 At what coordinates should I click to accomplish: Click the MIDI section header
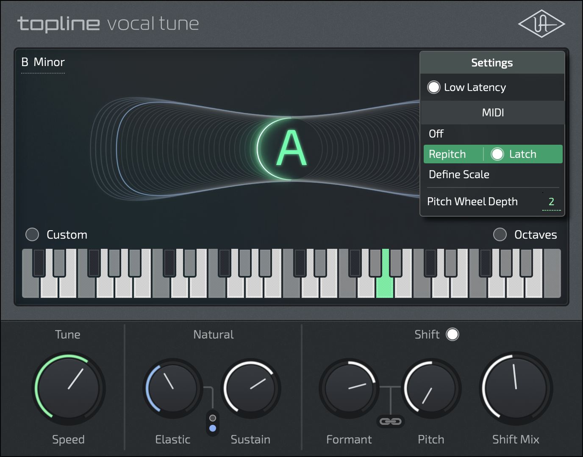(492, 113)
